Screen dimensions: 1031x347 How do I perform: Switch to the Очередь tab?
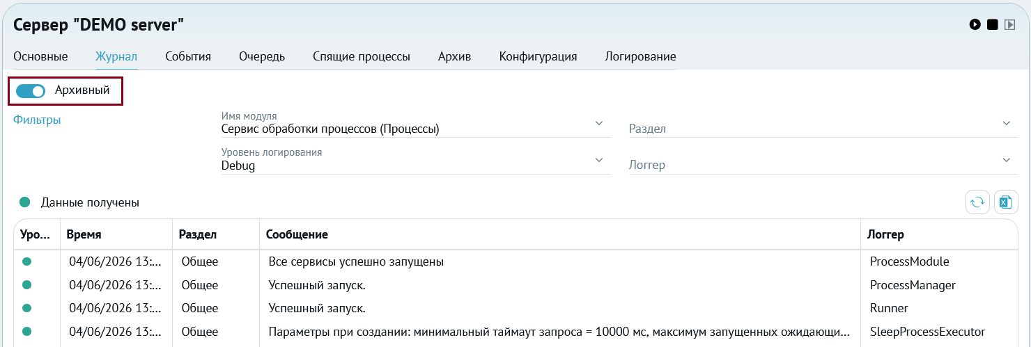tap(262, 56)
